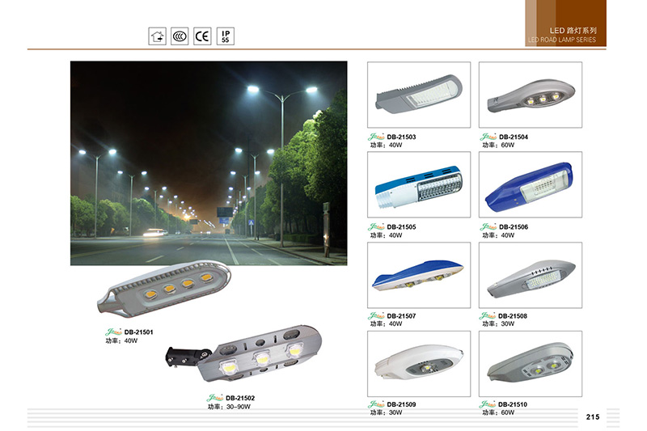Click the DB-21502 model label
The image size is (647, 431).
[240, 398]
